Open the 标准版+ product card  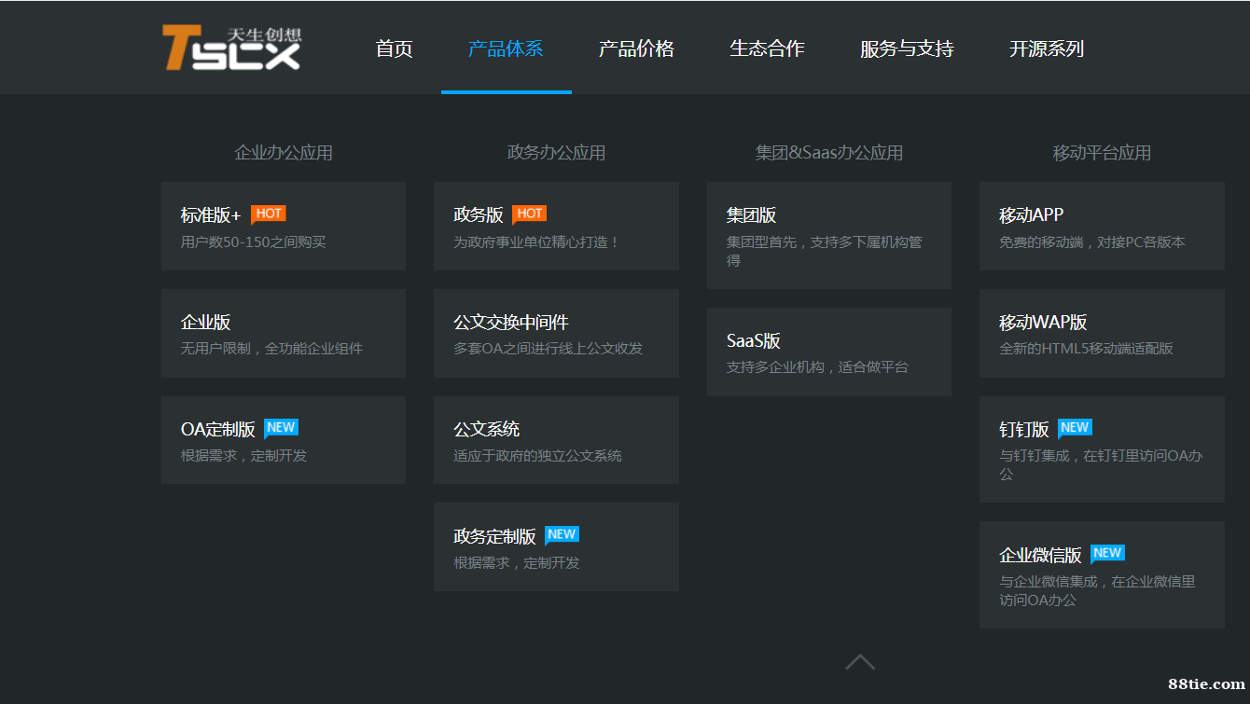[284, 227]
